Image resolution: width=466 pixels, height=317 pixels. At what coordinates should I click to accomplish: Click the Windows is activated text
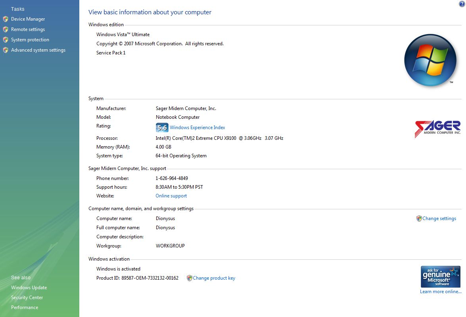click(x=118, y=269)
